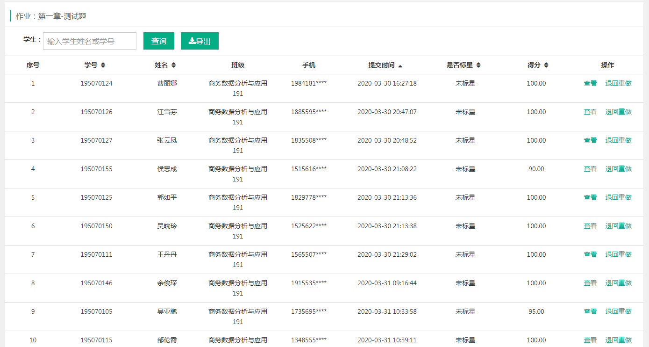Click 退回重做 for 侯思成
The image size is (649, 347).
pos(618,168)
